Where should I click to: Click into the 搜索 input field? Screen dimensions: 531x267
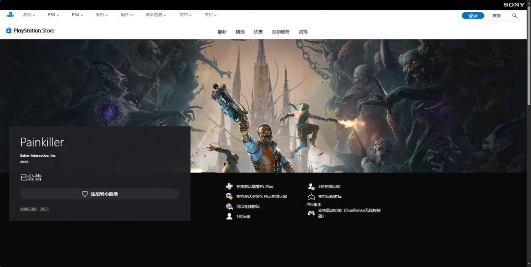501,16
